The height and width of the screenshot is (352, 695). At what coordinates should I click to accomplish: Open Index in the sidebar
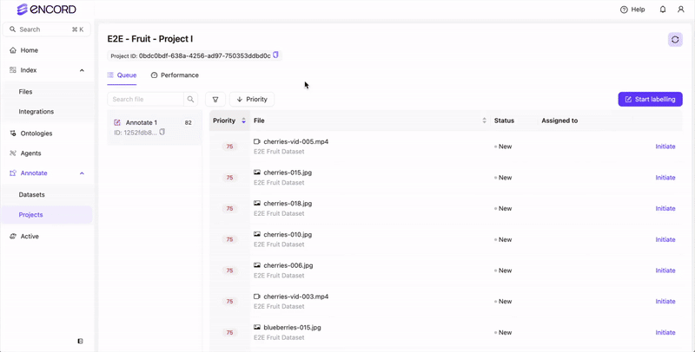point(29,70)
